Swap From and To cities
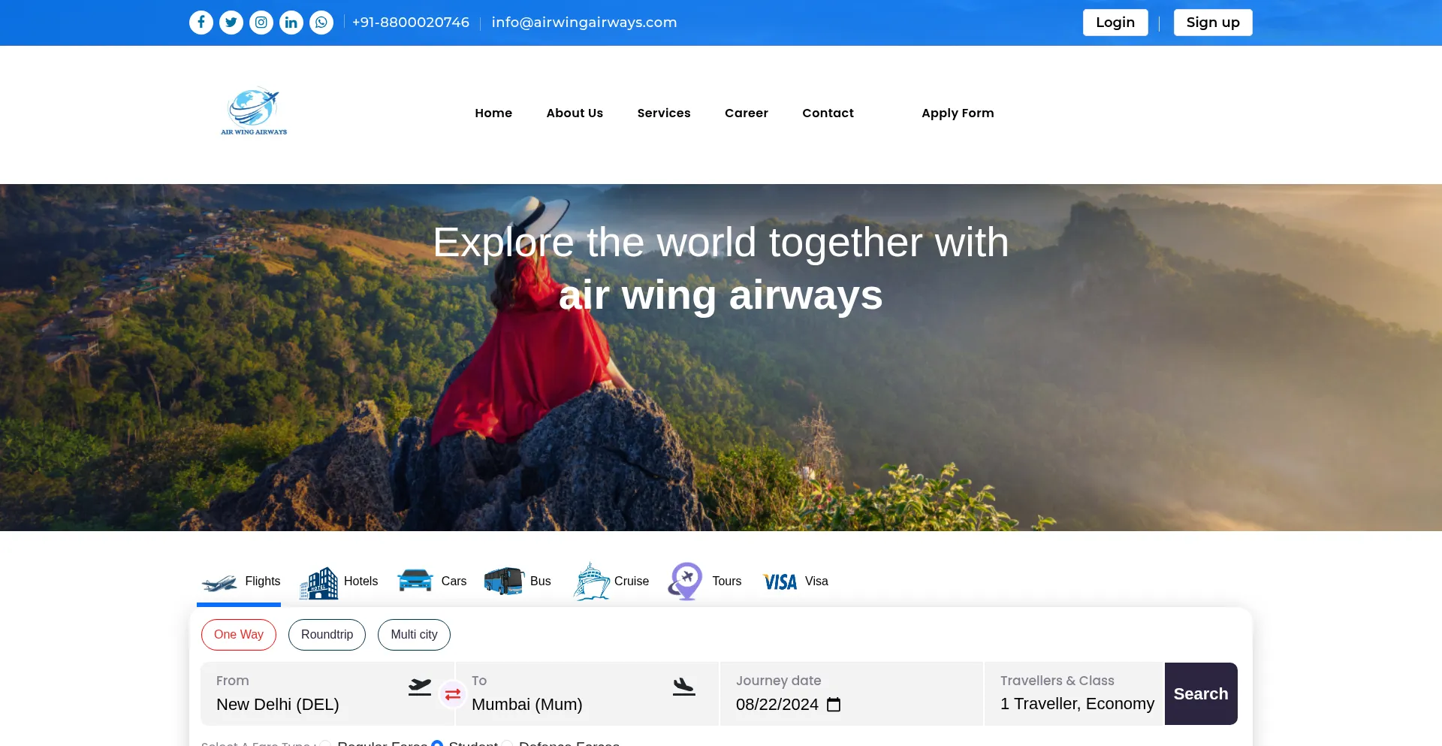The image size is (1442, 746). click(453, 694)
